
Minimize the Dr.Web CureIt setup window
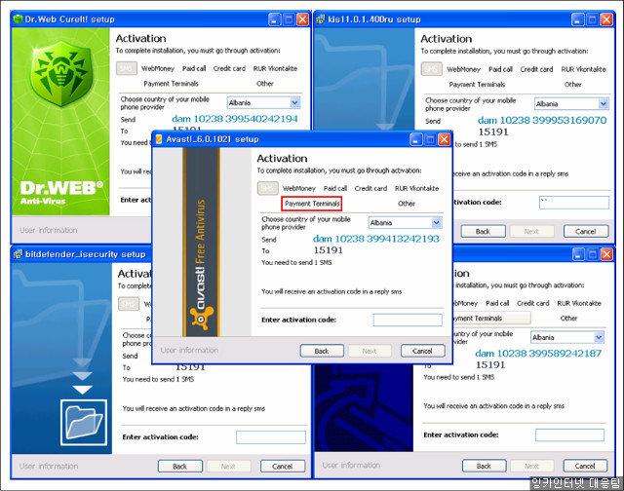click(275, 19)
